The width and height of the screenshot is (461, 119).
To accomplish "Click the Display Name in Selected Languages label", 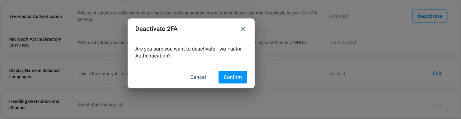I will 34,73.
